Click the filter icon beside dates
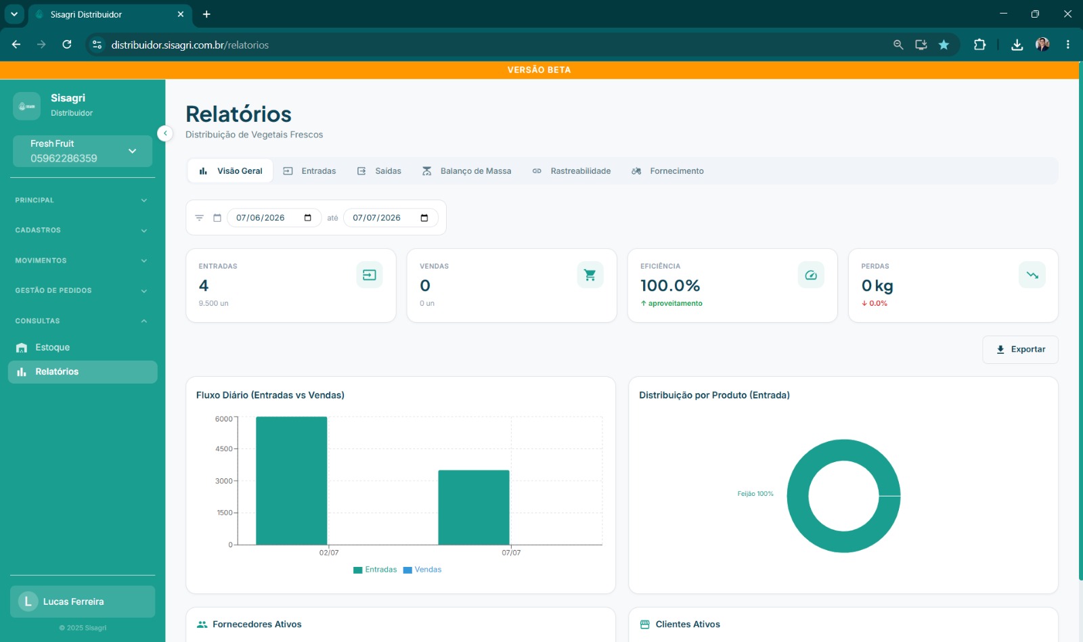This screenshot has height=642, width=1083. click(x=200, y=218)
